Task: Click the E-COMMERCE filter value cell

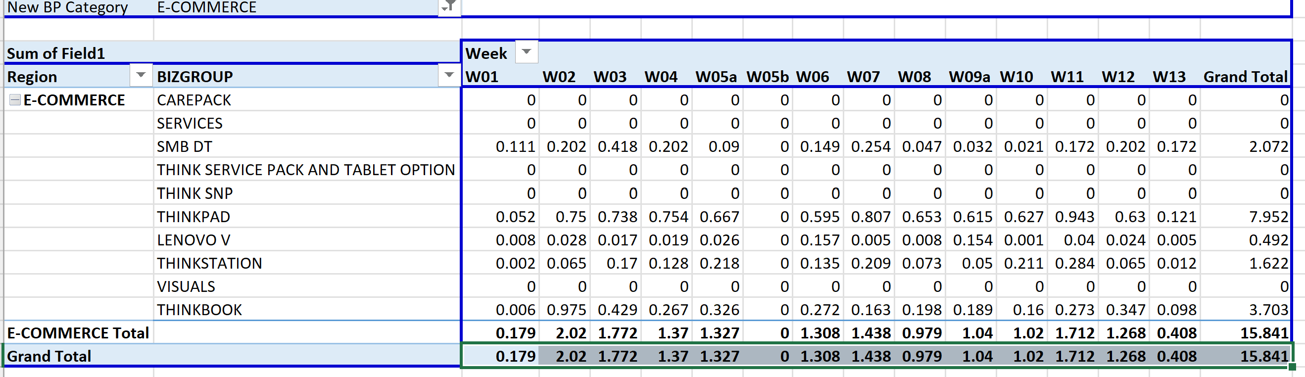Action: pos(207,7)
